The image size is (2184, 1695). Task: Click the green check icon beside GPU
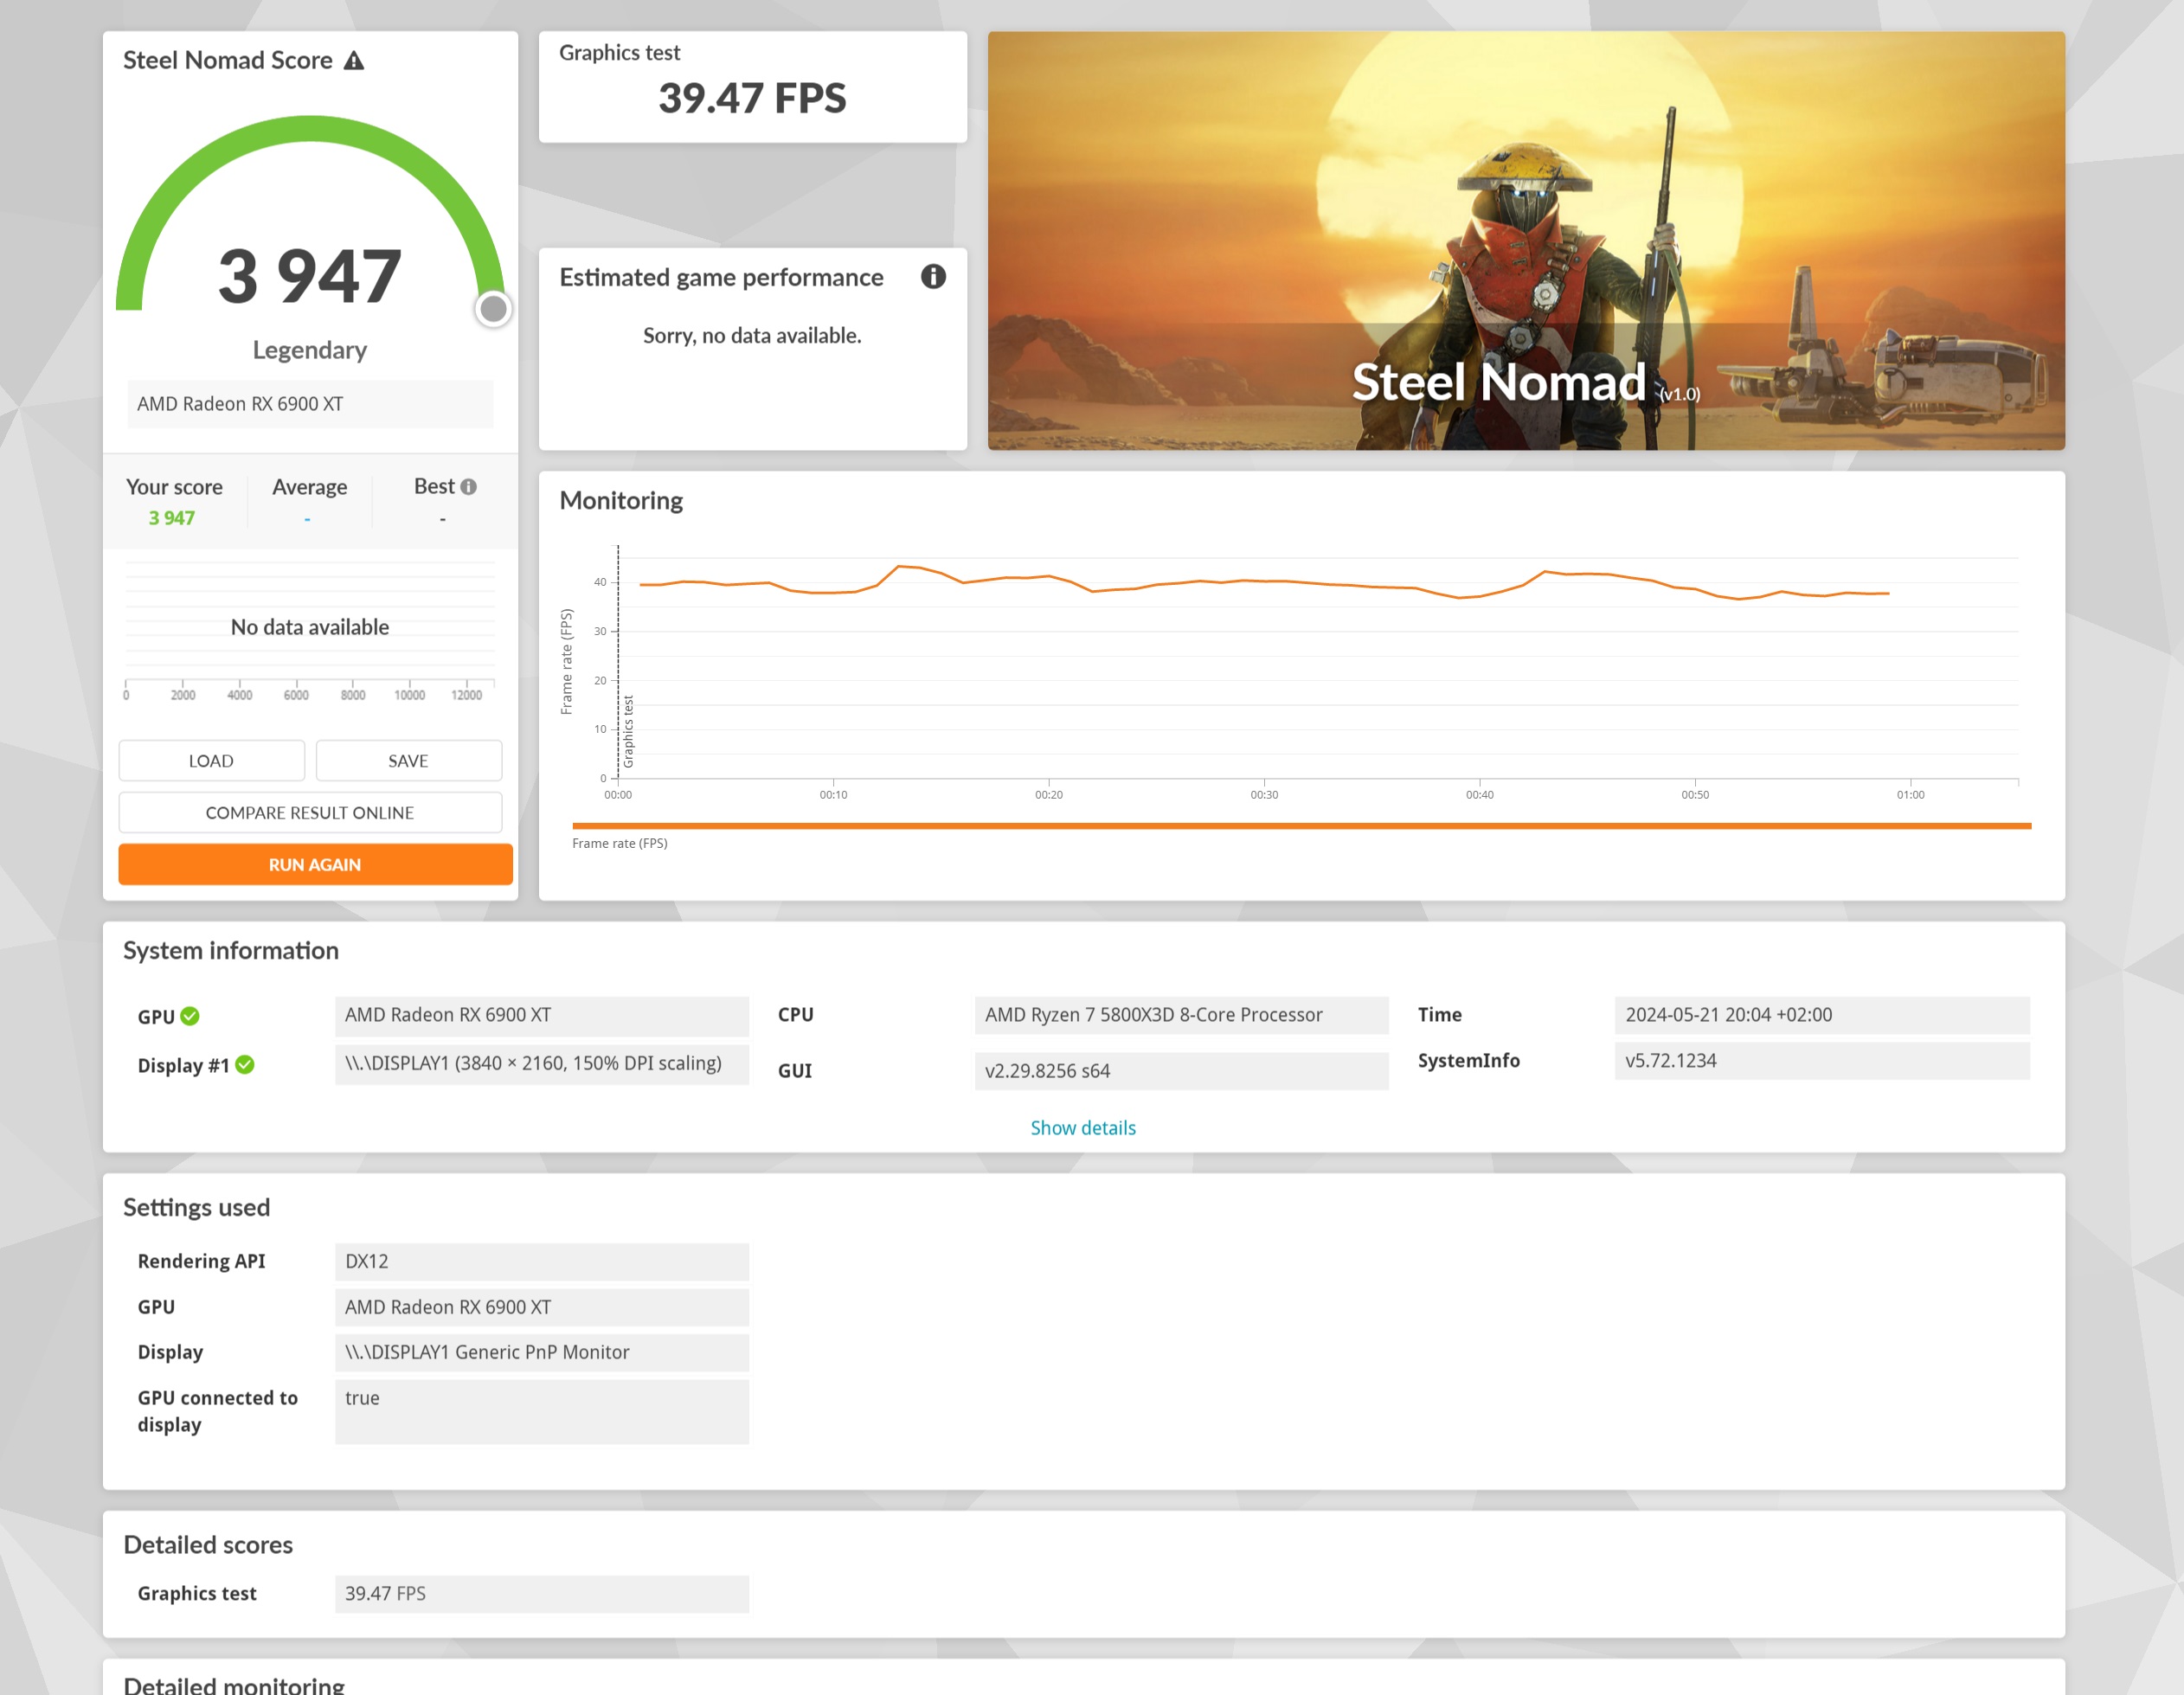(x=190, y=1016)
